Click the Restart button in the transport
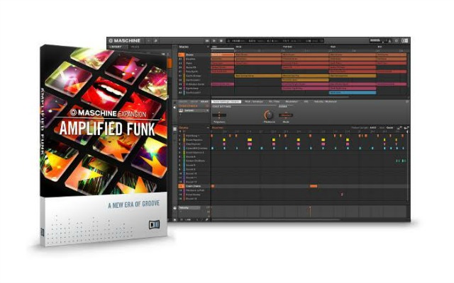The image size is (454, 283). (x=207, y=41)
